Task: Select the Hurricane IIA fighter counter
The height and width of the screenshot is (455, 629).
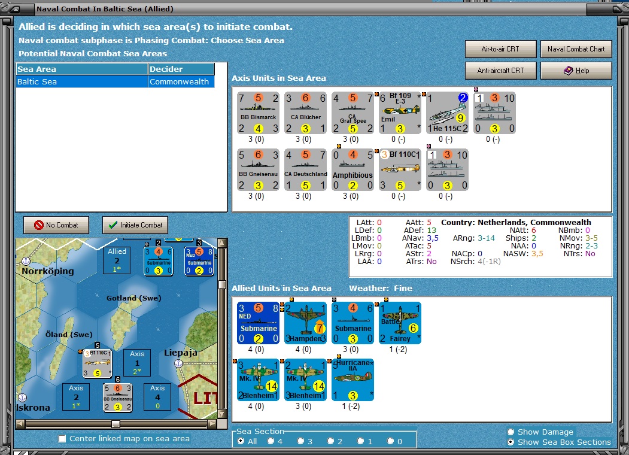Action: point(353,380)
